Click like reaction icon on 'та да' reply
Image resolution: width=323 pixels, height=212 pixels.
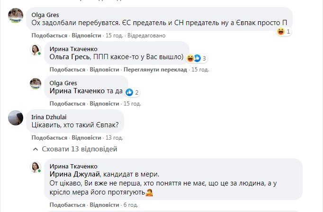(x=131, y=92)
